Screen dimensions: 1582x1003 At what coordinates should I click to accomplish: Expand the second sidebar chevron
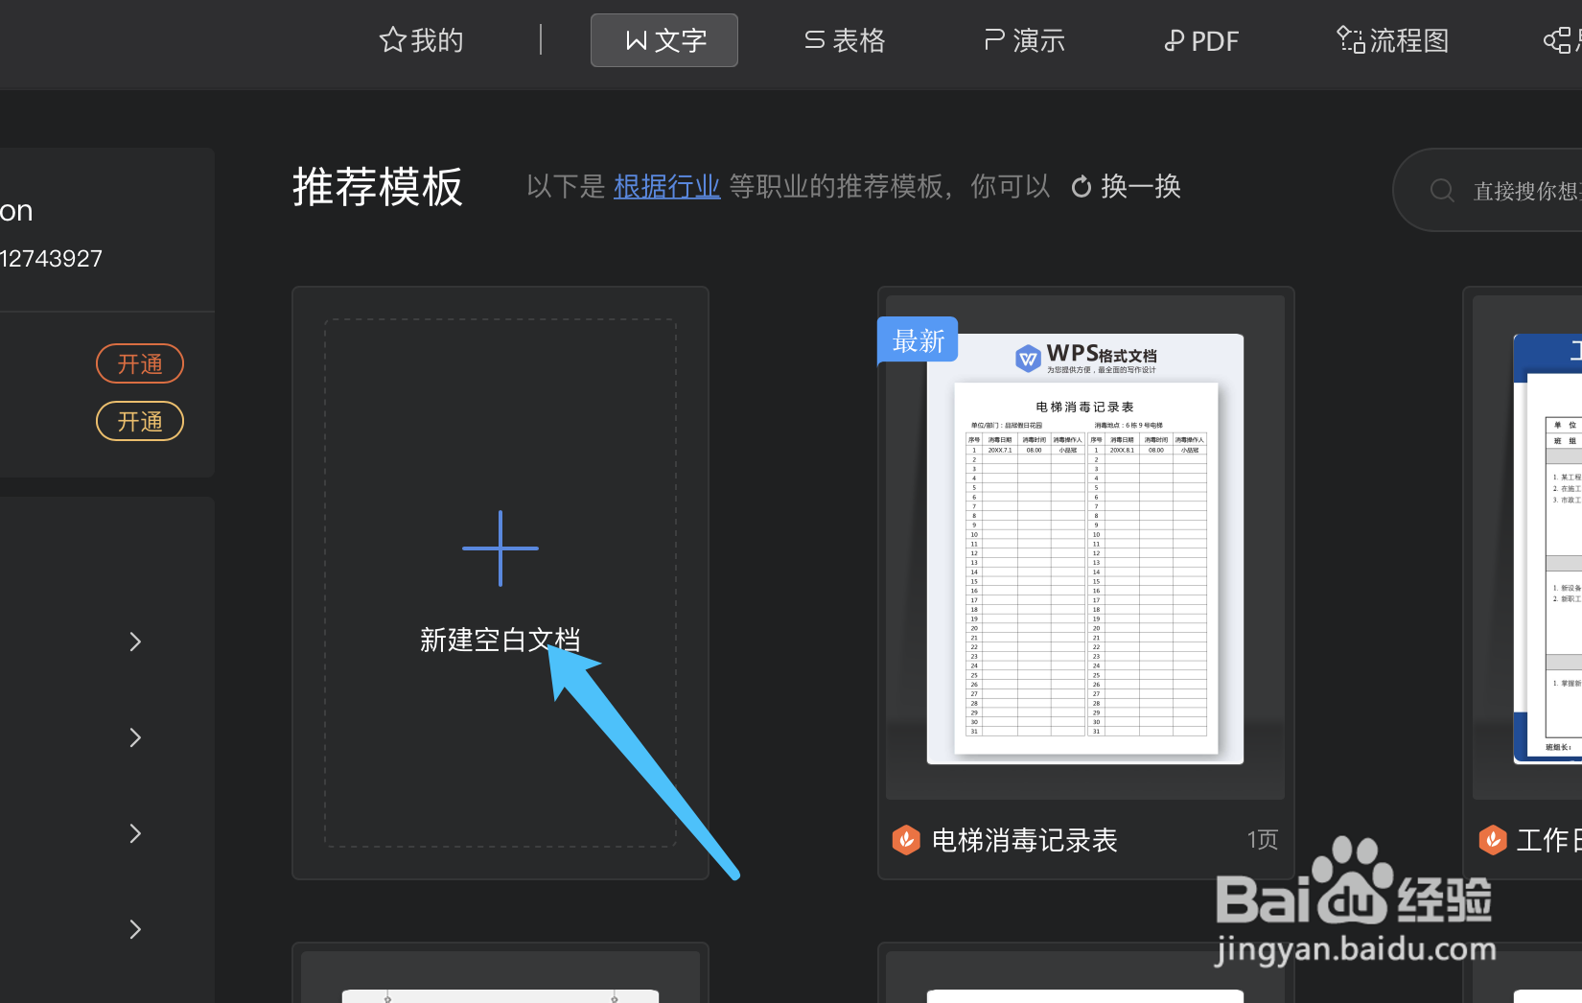tap(135, 737)
